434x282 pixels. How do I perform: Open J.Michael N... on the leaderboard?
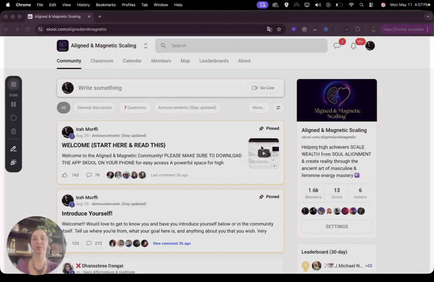tap(348, 265)
